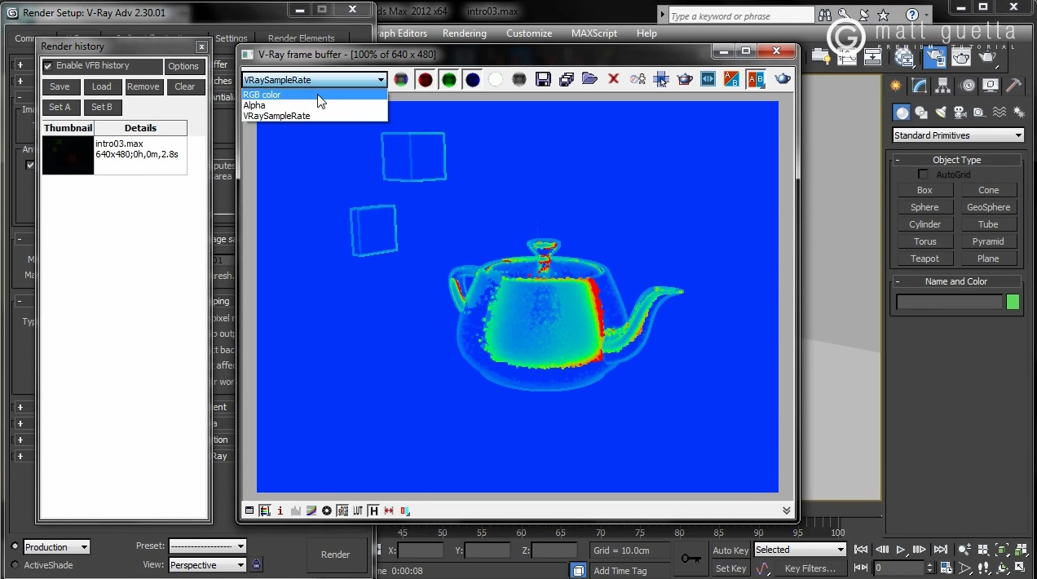Render last teapot icon in frame buffer
Image resolution: width=1037 pixels, height=579 pixels.
pyautogui.click(x=783, y=79)
